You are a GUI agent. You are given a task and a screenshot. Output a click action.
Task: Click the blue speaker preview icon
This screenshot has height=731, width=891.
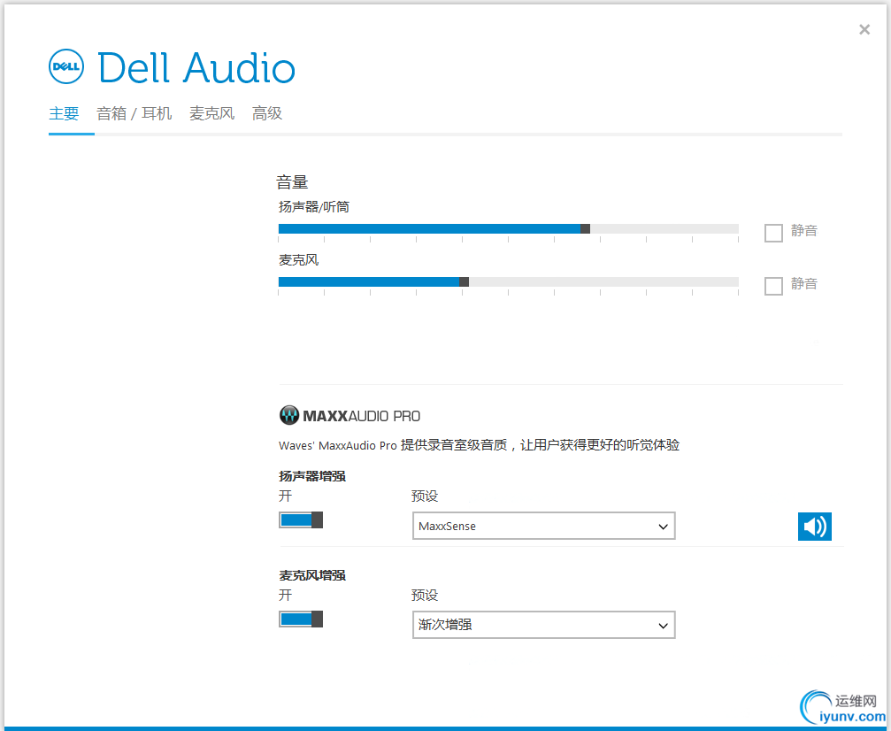pos(814,527)
